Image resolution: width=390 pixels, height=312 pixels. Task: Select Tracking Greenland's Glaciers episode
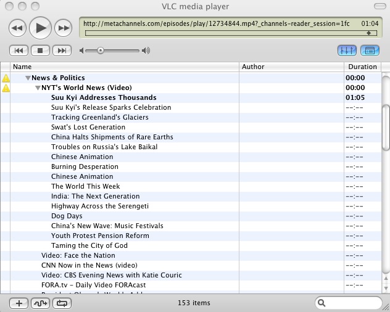point(99,117)
